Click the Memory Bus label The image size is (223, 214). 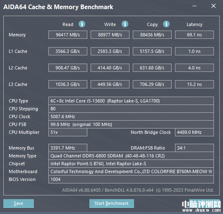click(22, 148)
